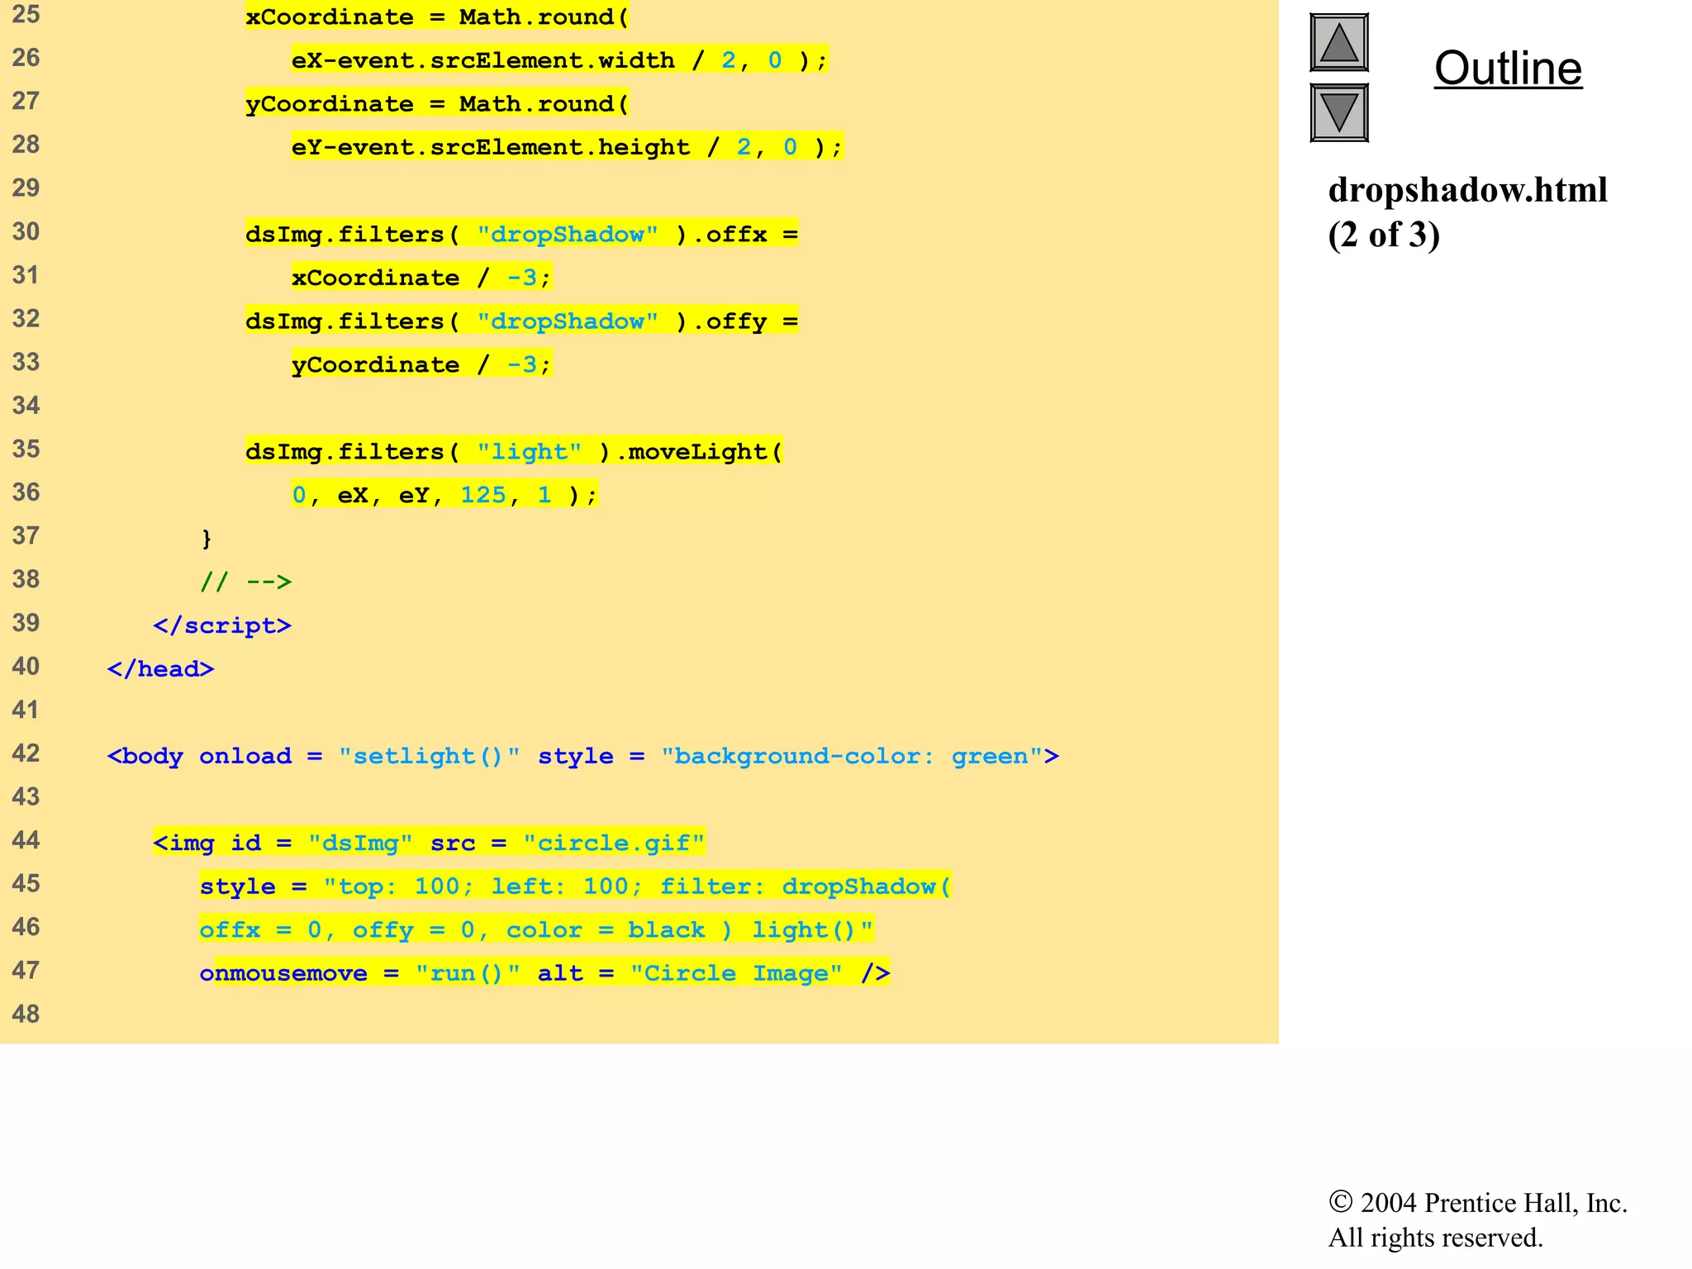Click 'eX-event.srcElement.width / 2, 0 );' line

point(559,59)
